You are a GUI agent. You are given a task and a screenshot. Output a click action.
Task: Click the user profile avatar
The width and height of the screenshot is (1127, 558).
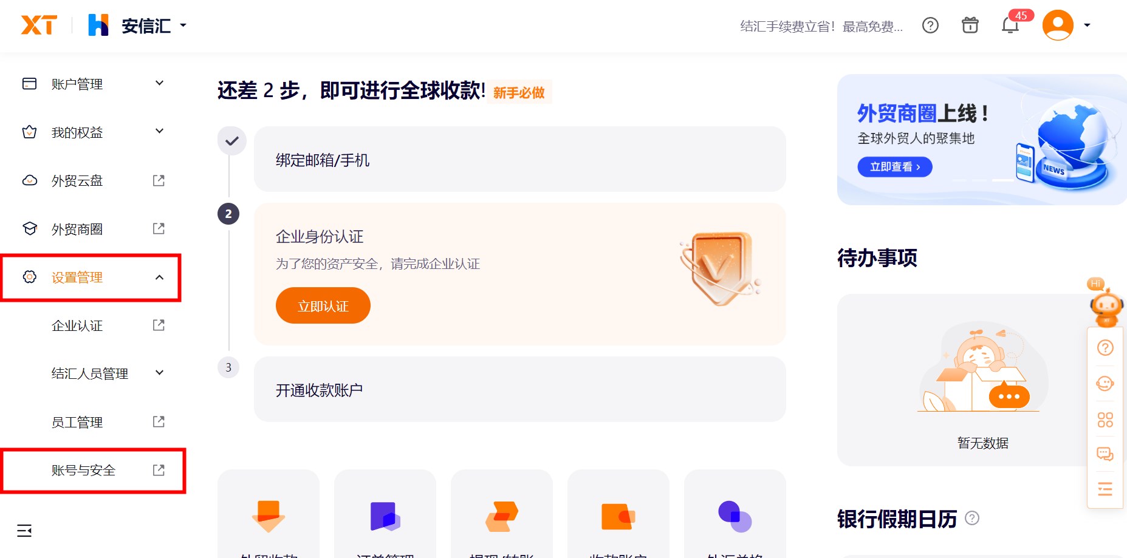point(1057,25)
